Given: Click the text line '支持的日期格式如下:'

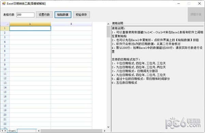Looking at the screenshot, I should [126, 60].
